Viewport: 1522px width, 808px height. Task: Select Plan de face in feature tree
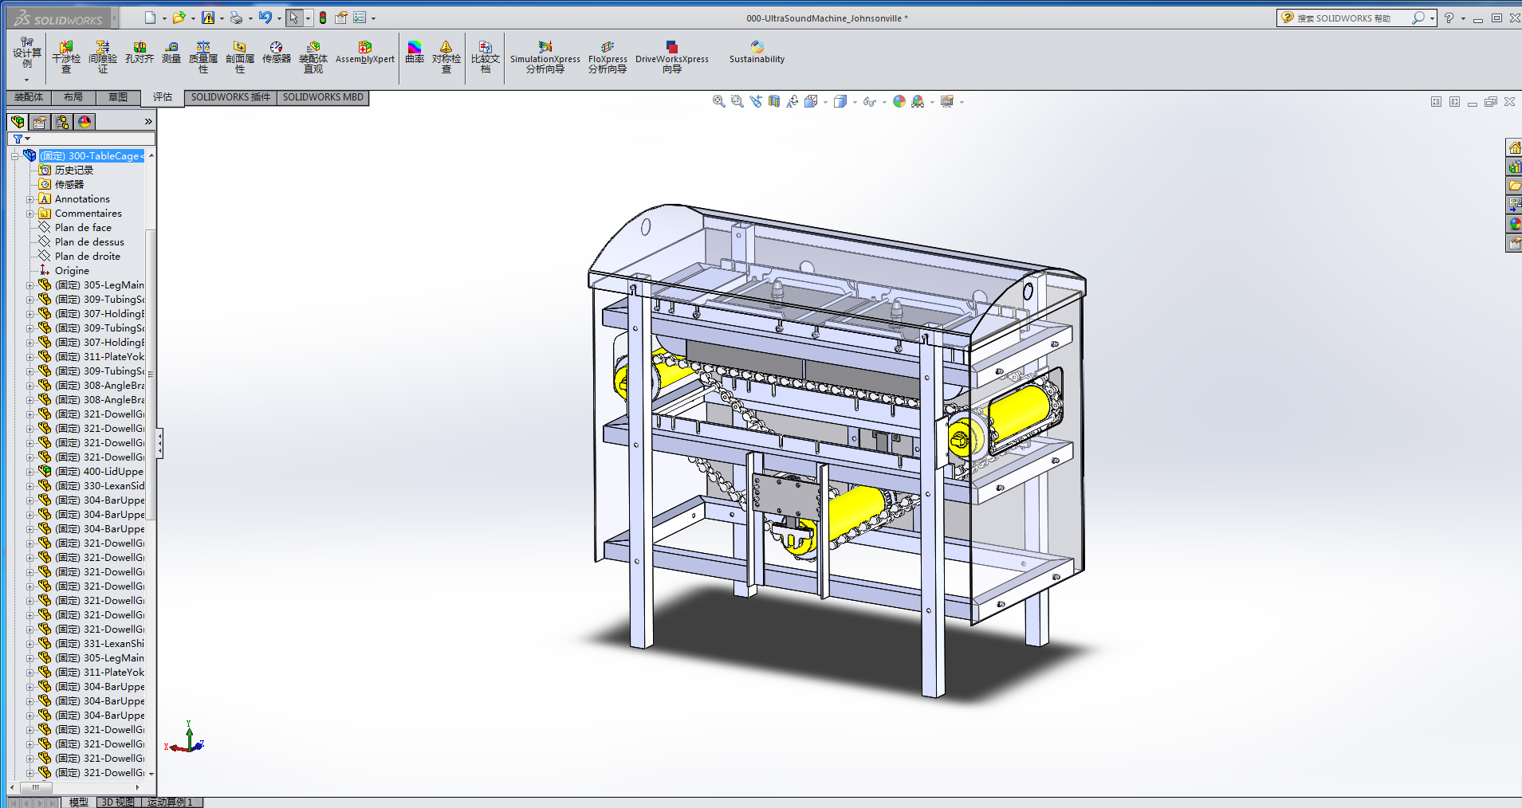click(83, 228)
